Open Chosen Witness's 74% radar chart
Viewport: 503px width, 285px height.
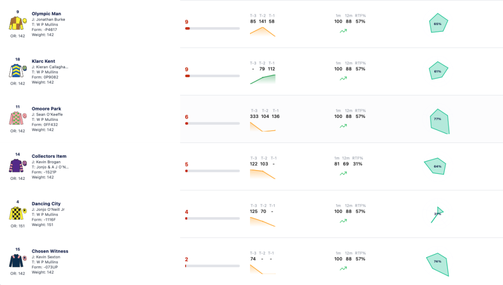(437, 265)
